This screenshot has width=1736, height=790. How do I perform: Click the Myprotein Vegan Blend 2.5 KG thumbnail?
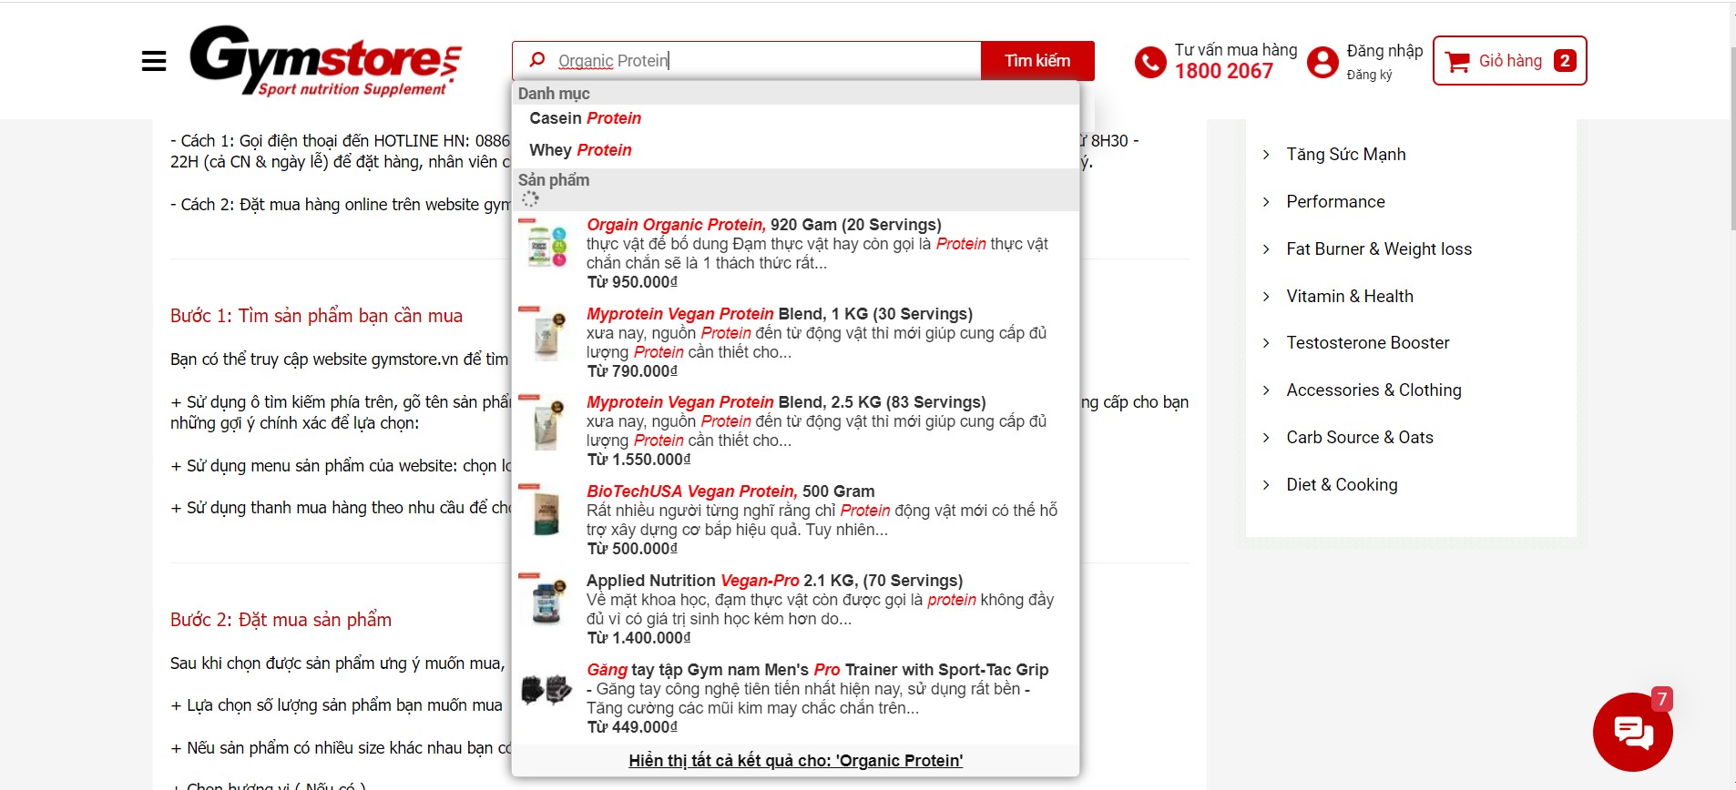click(x=546, y=423)
